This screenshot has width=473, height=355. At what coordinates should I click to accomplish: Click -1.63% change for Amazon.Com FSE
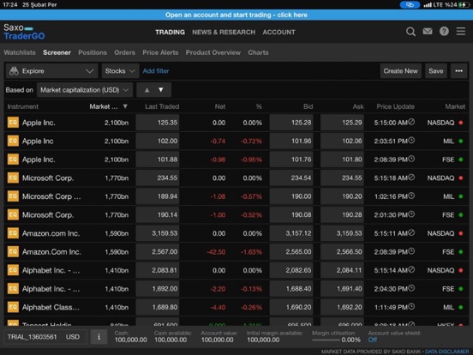251,252
